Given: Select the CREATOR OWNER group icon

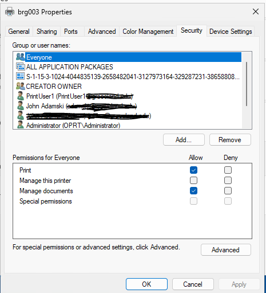Looking at the screenshot, I should click(x=21, y=86).
